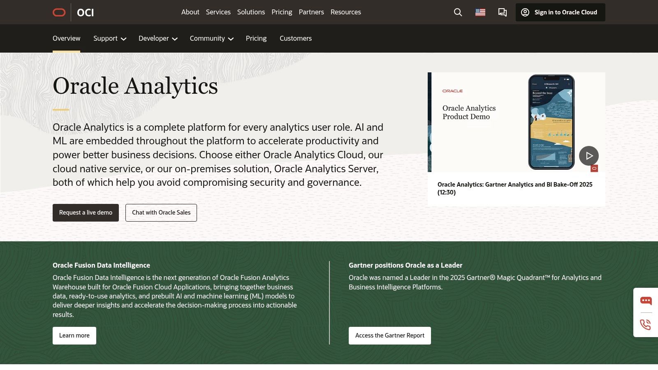The height and width of the screenshot is (370, 658).
Task: Open the search magnifier icon
Action: pyautogui.click(x=458, y=12)
